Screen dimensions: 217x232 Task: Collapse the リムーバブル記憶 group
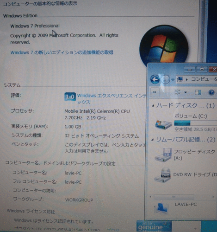153,140
